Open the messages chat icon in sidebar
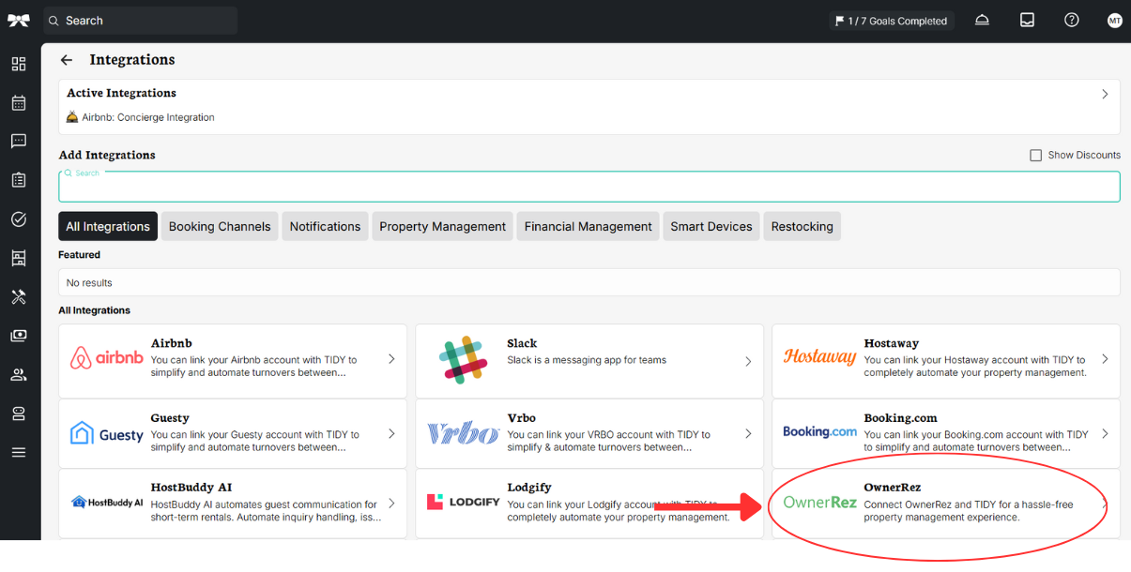 [19, 142]
